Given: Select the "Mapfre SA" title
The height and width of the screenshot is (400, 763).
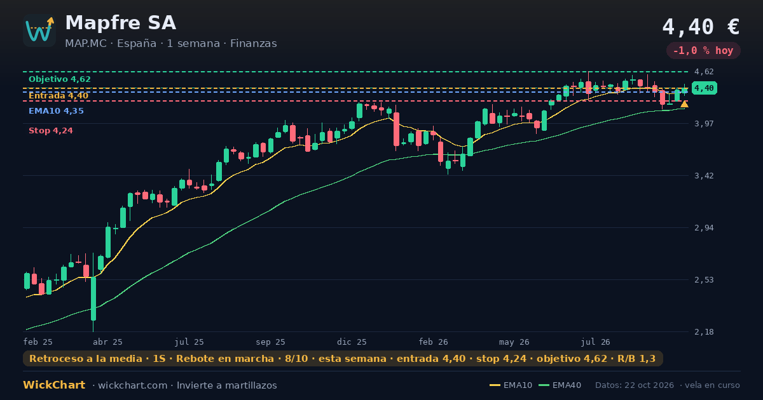Looking at the screenshot, I should 121,23.
